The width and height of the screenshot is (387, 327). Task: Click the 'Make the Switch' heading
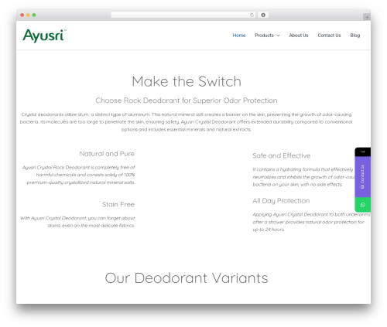pyautogui.click(x=187, y=81)
